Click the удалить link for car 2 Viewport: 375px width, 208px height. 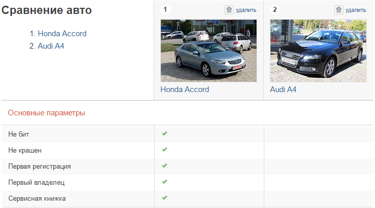(355, 10)
